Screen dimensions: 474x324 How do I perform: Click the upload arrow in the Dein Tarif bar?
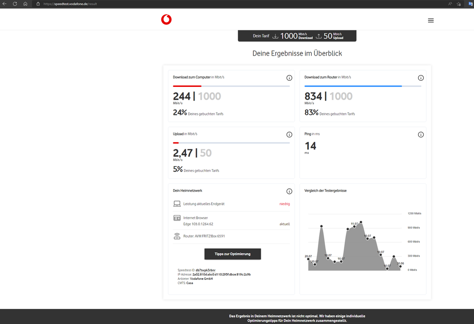[x=319, y=36]
